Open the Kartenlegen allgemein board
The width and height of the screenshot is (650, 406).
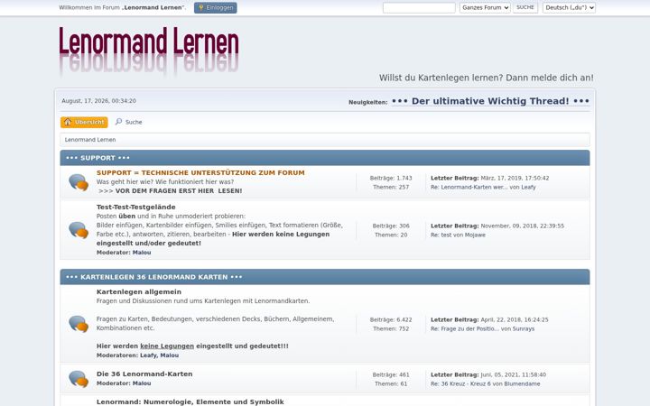coord(139,292)
